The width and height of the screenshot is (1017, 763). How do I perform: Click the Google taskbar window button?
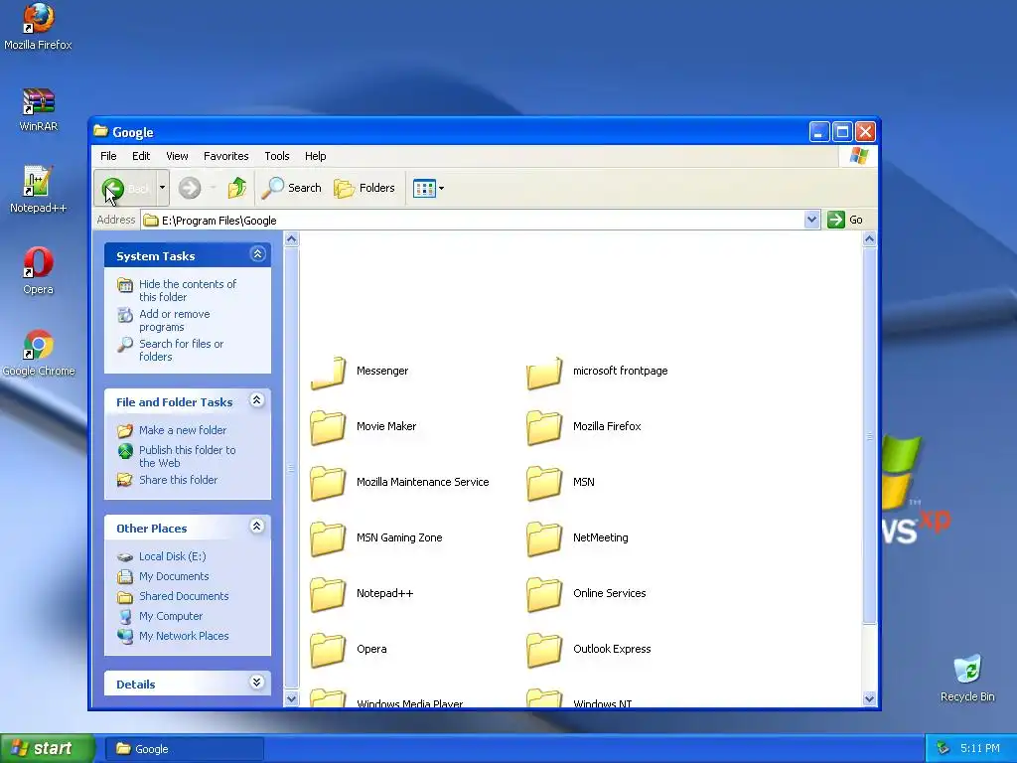(x=184, y=749)
